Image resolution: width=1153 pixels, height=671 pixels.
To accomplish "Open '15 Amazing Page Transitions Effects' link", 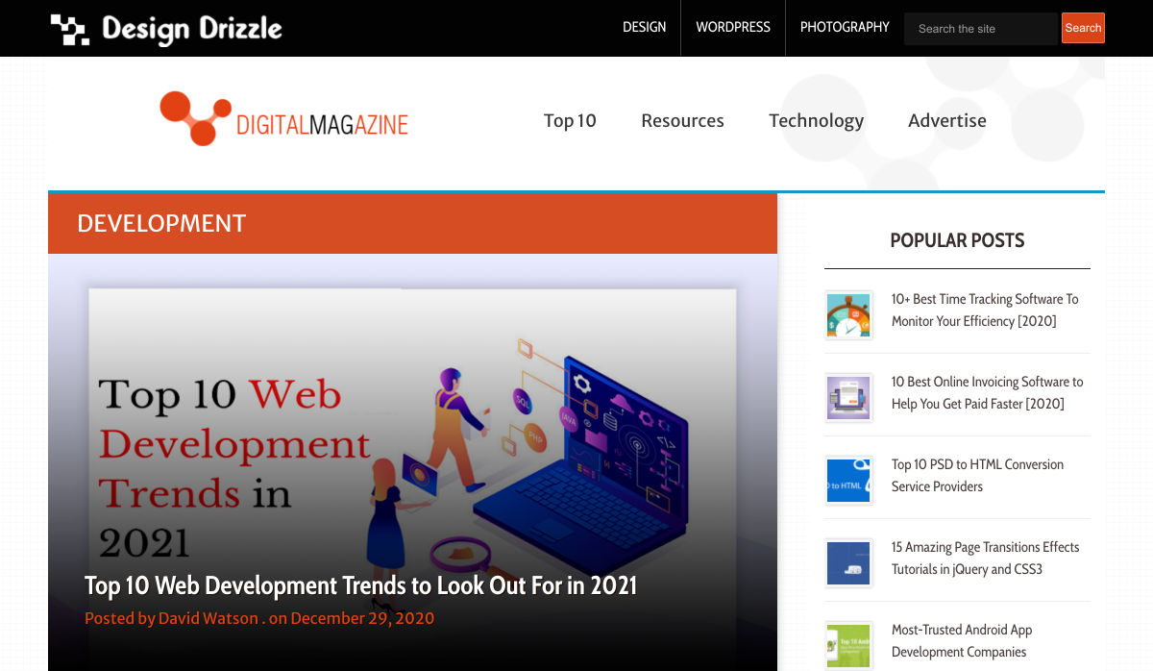I will 985,558.
